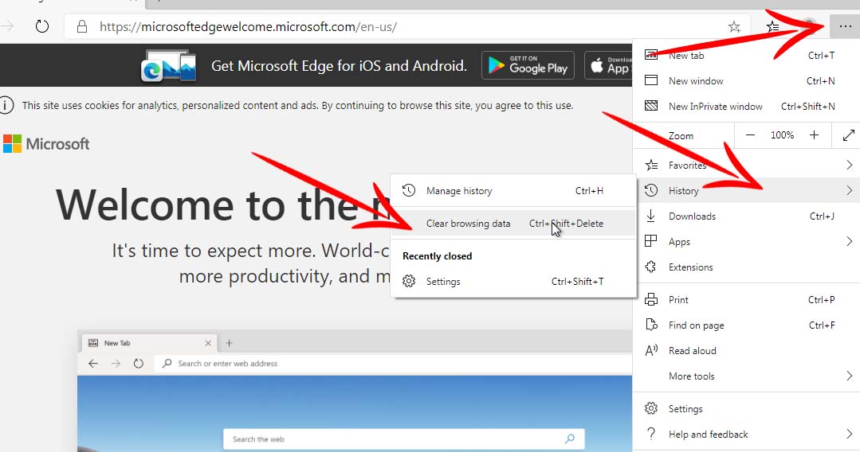Select Clear browsing data from submenu
The width and height of the screenshot is (860, 452).
[x=468, y=224]
